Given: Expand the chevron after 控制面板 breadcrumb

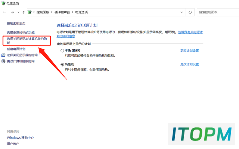Looking at the screenshot, I should click(52, 12).
